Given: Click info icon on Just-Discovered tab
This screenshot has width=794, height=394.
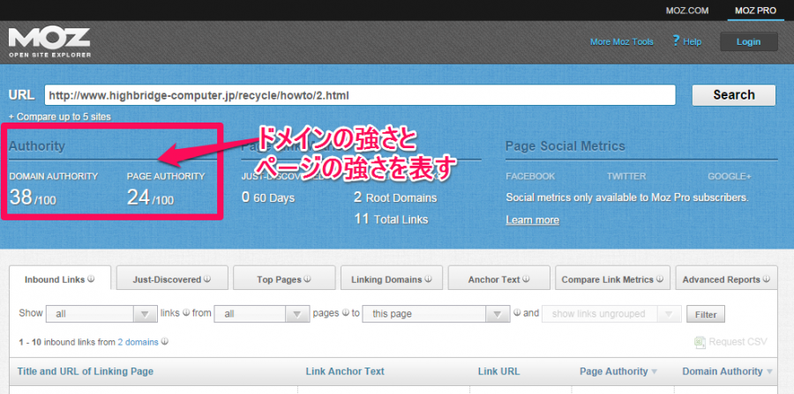Looking at the screenshot, I should click(x=207, y=279).
